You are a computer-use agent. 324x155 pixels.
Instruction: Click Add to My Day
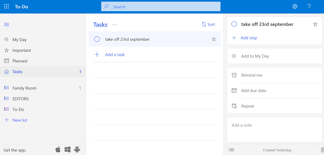pos(275,56)
